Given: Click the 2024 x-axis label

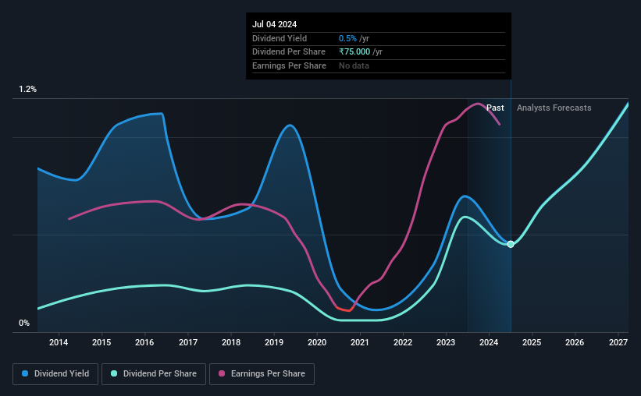Looking at the screenshot, I should click(x=489, y=342).
